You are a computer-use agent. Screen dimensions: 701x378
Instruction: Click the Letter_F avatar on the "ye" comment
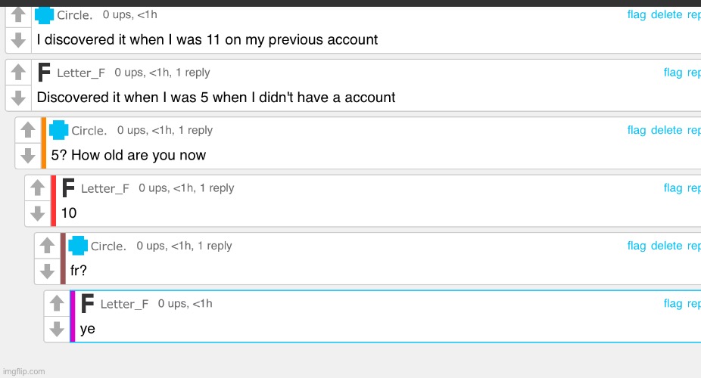(88, 303)
